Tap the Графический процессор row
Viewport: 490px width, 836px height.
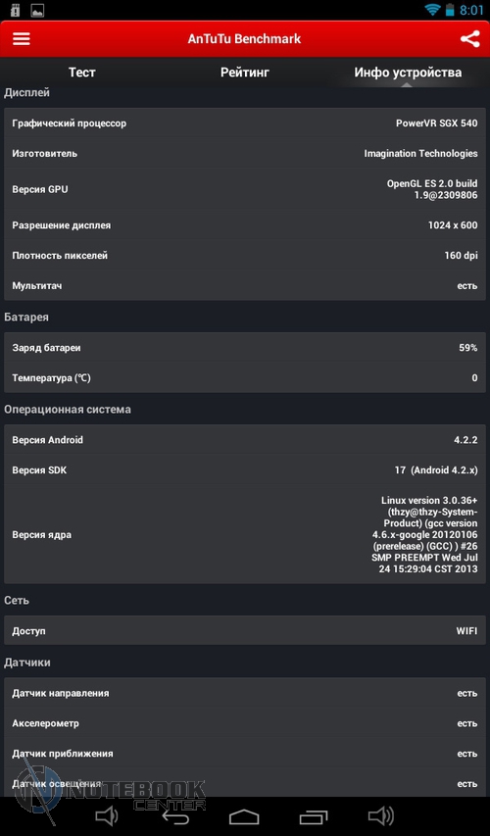coord(245,123)
